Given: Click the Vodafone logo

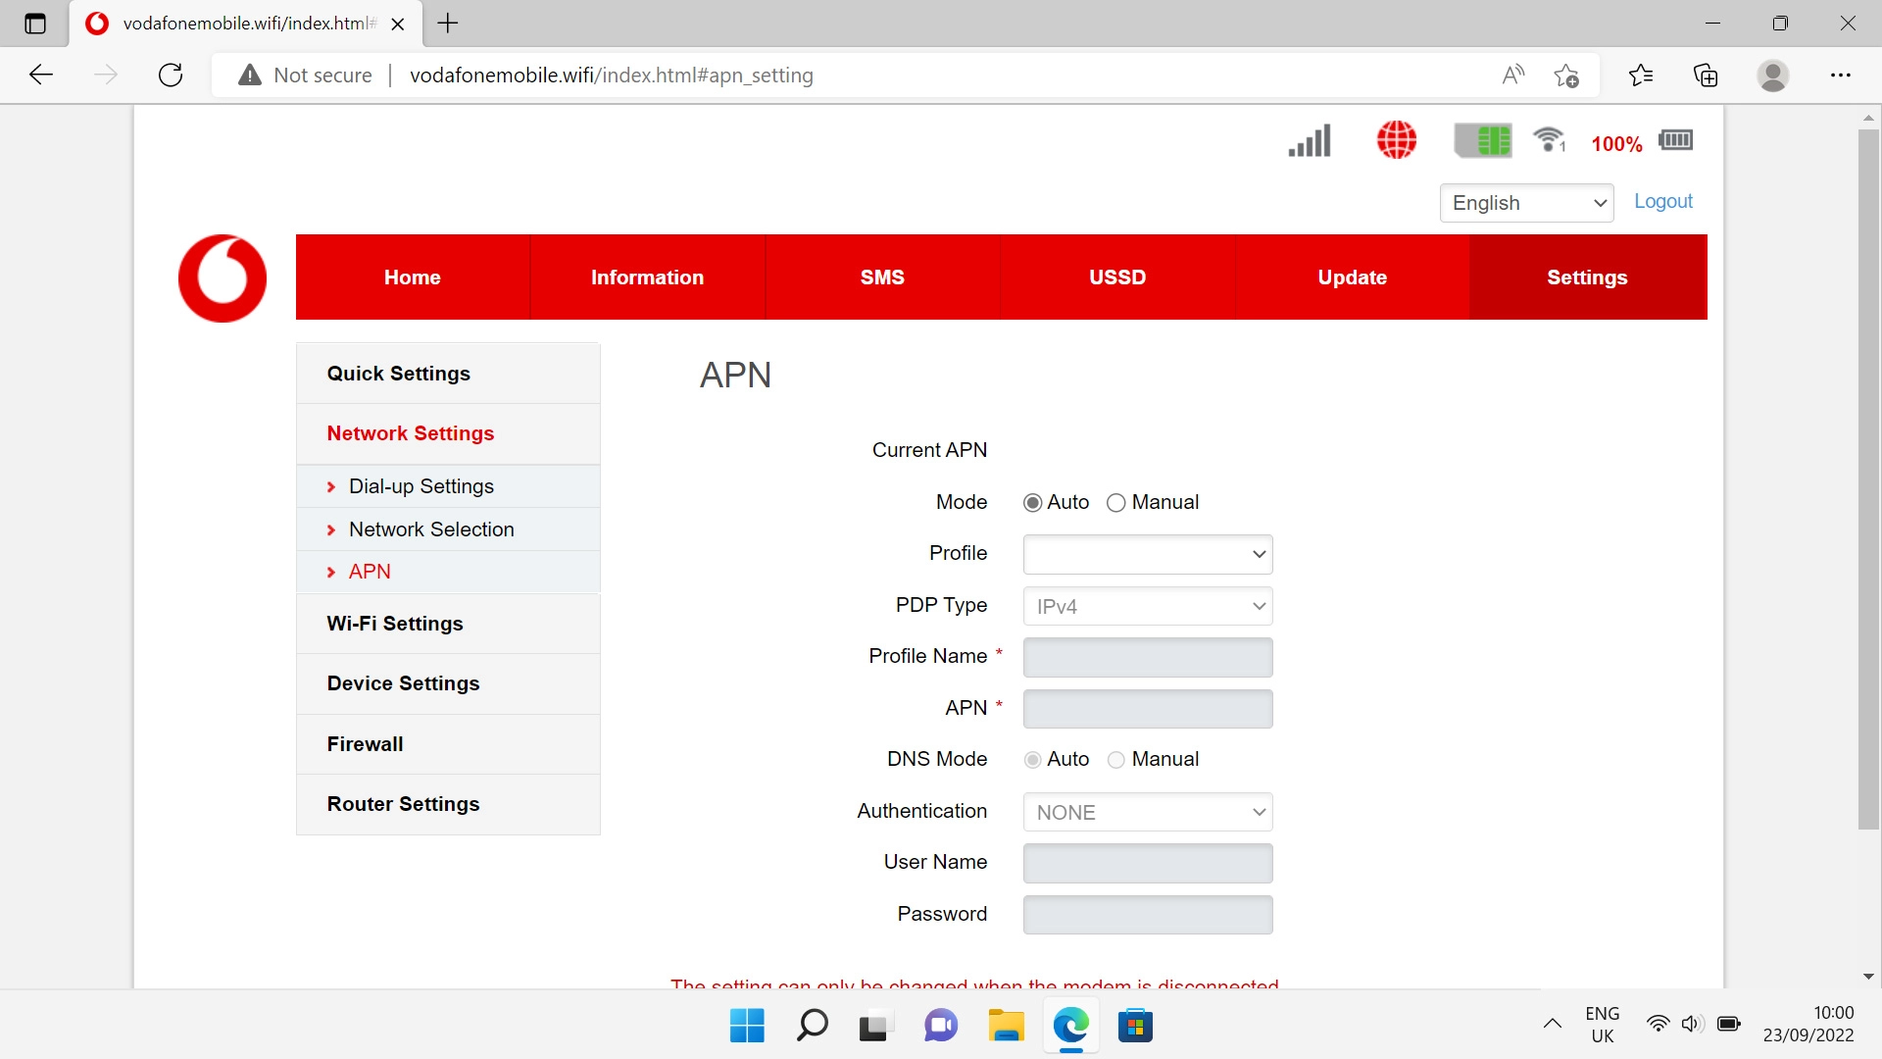Looking at the screenshot, I should click(223, 277).
